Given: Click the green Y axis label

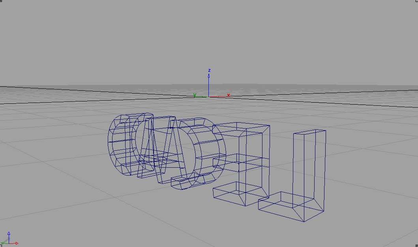Looking at the screenshot, I should click(195, 95).
